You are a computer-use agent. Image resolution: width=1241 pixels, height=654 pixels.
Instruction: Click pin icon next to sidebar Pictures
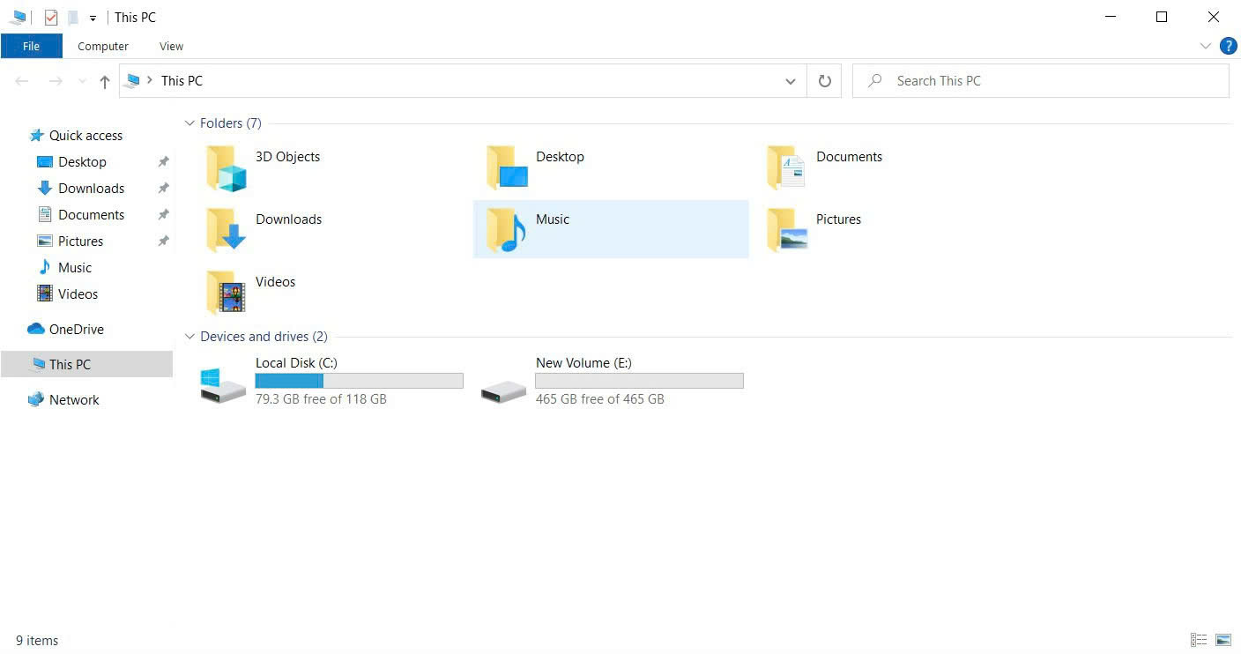(163, 242)
